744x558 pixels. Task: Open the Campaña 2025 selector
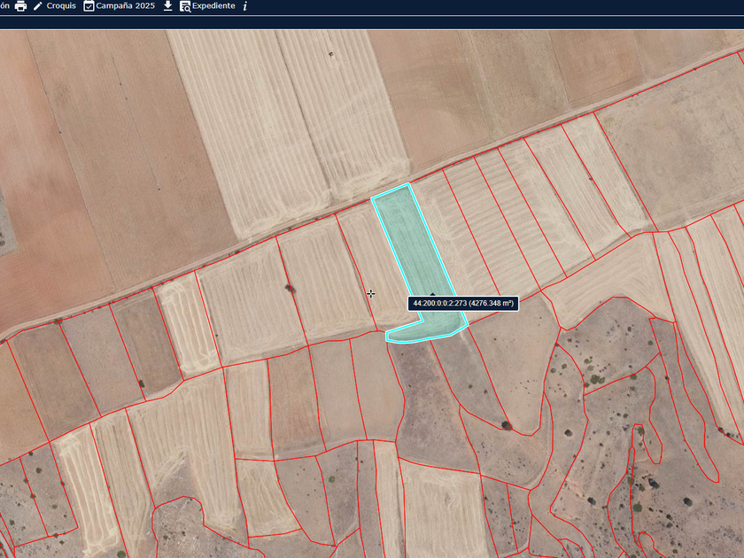point(119,6)
